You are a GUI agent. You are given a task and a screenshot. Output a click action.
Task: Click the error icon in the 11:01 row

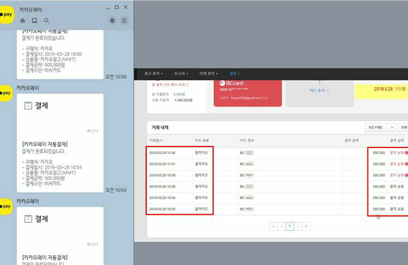click(x=406, y=164)
